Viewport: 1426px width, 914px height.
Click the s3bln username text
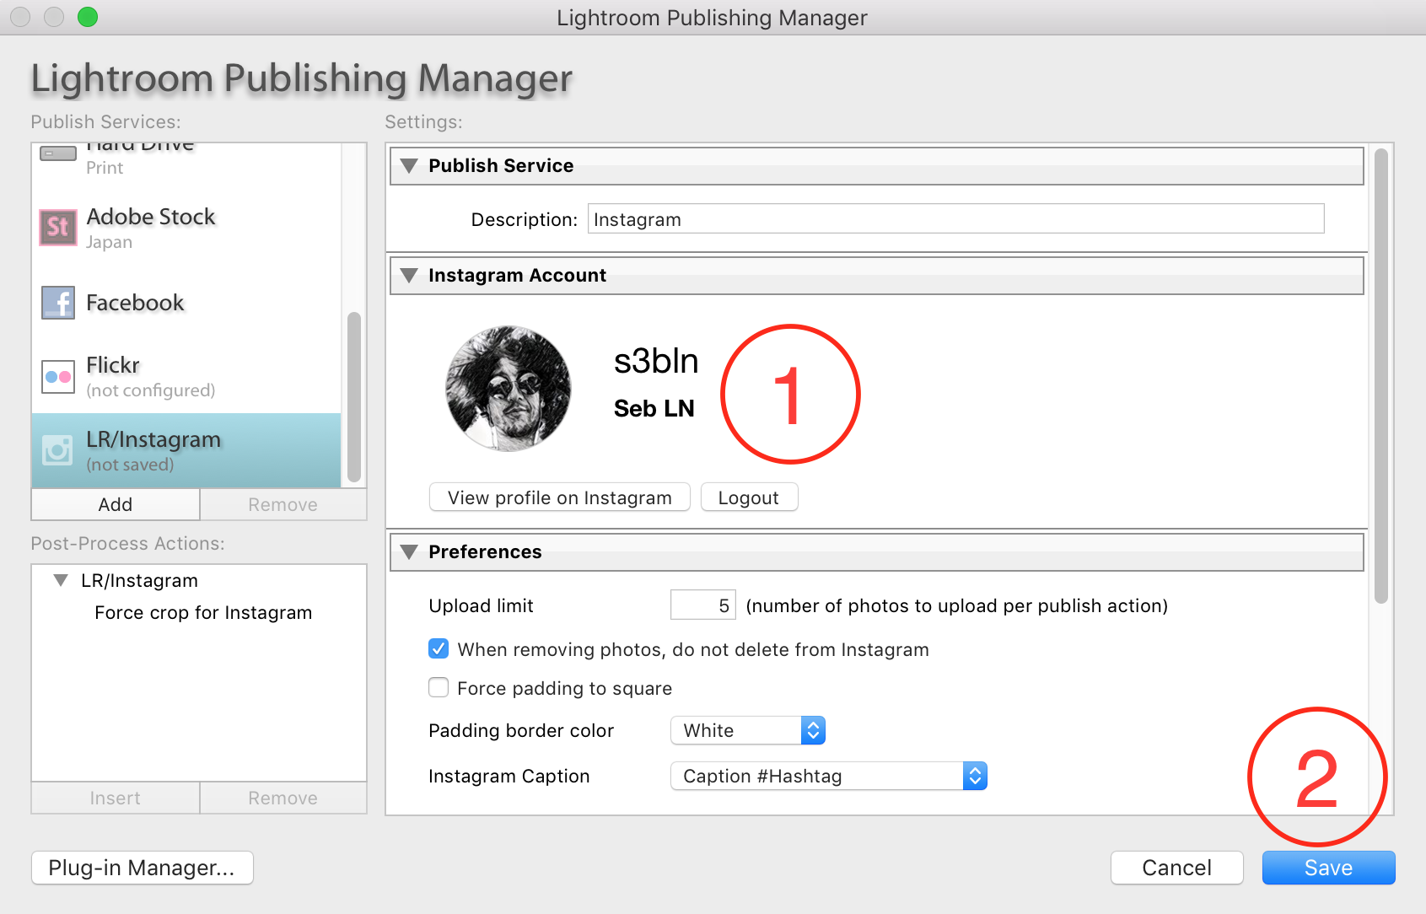[656, 361]
